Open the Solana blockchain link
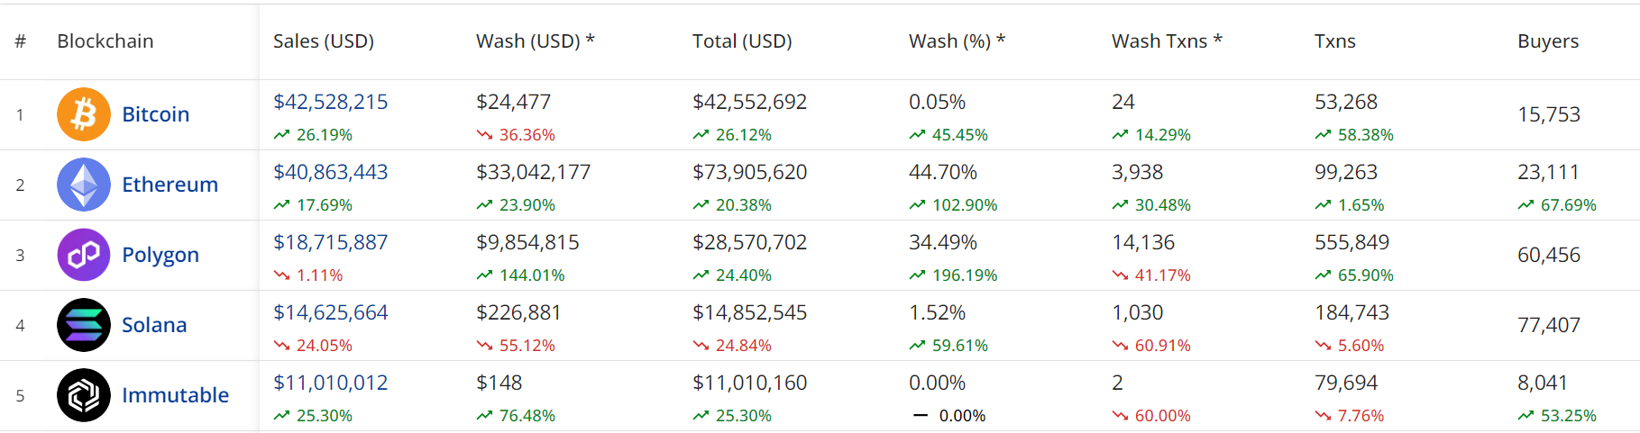This screenshot has width=1640, height=433. pyautogui.click(x=154, y=325)
